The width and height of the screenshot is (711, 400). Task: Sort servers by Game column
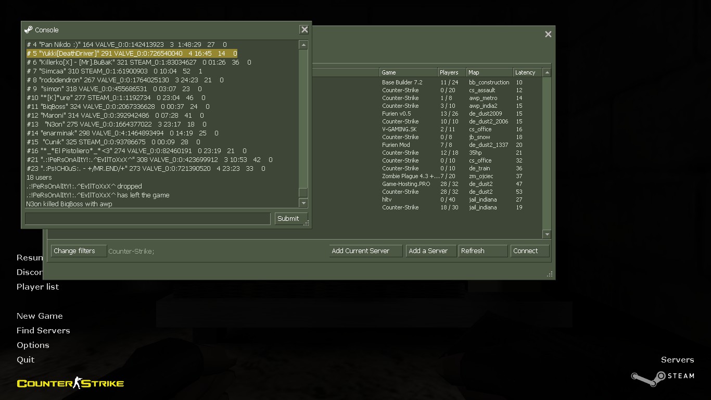[x=408, y=72]
